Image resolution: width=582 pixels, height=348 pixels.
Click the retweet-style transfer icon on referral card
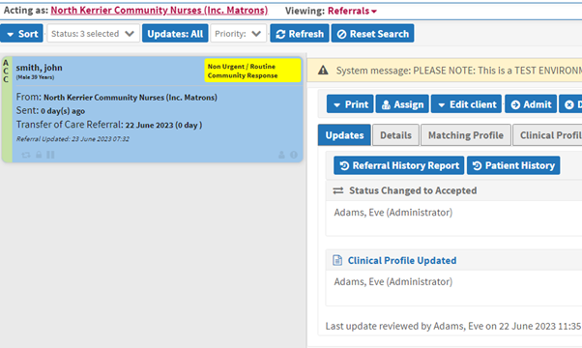(x=25, y=155)
